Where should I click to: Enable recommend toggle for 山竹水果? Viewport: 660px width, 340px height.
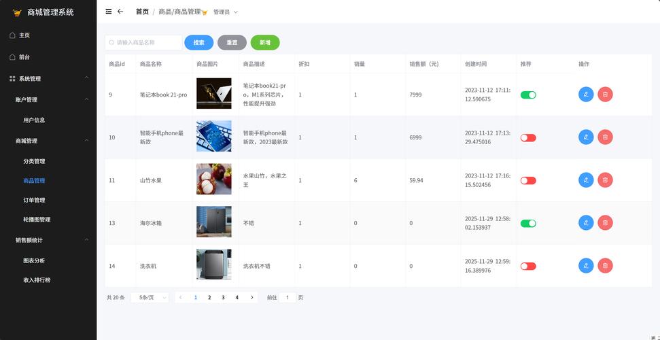(528, 180)
